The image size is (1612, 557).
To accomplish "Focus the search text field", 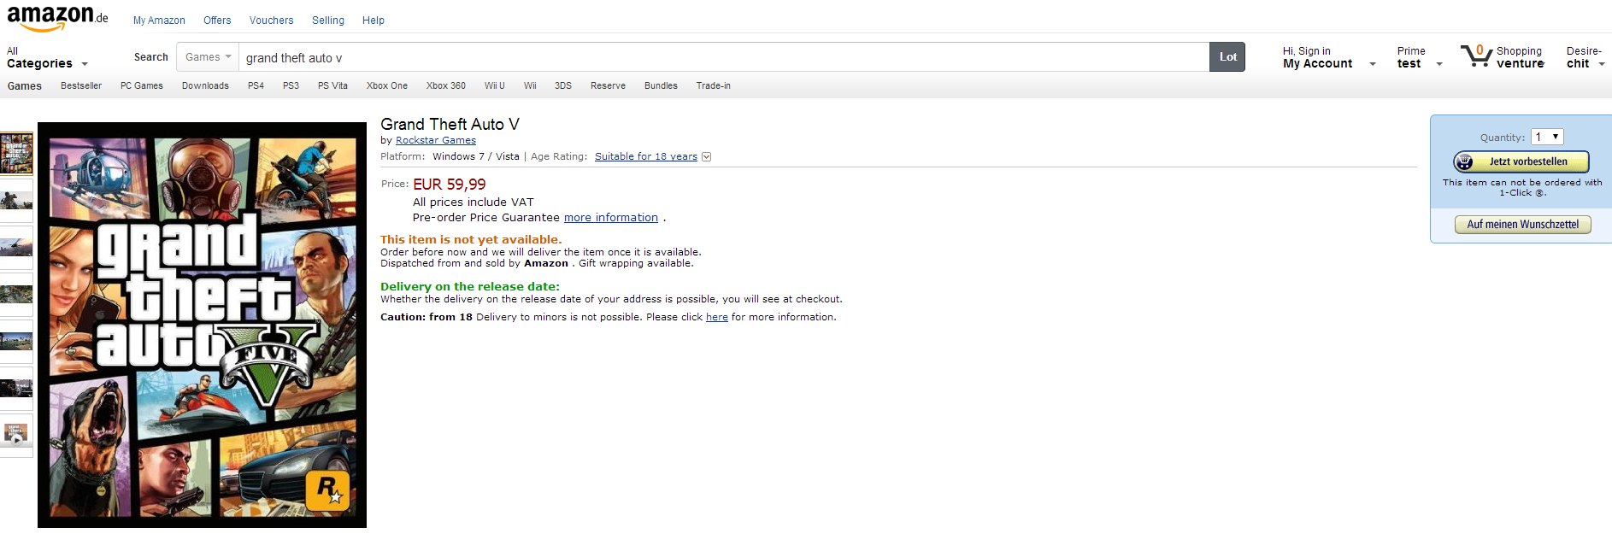I will [x=722, y=58].
